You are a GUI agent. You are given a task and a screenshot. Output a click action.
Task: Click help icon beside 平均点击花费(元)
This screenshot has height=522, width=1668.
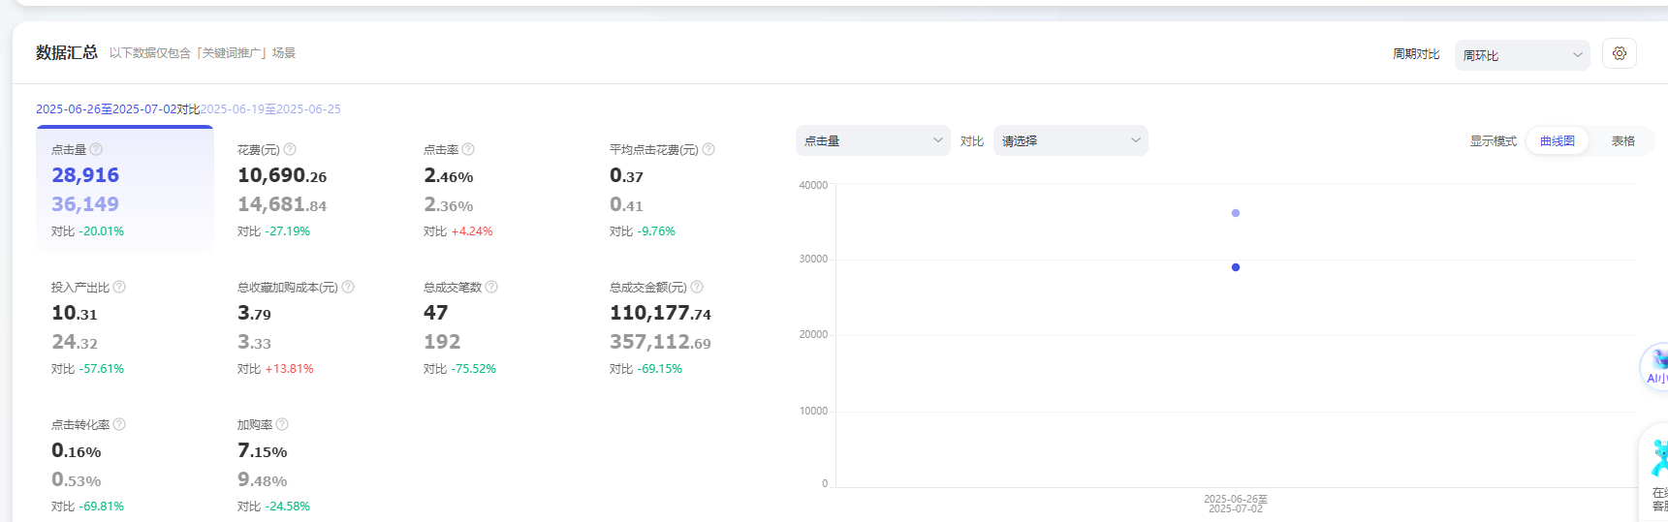708,150
